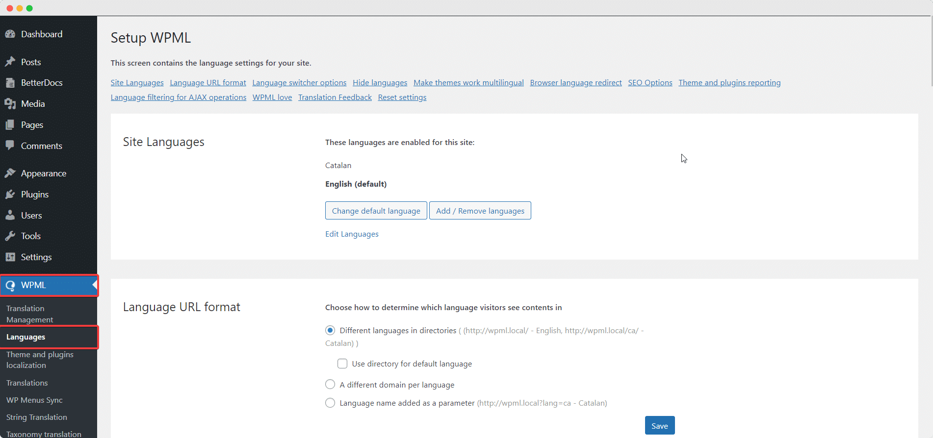Viewport: 933px width, 438px height.
Task: Click the Comments speech bubble icon
Action: tap(10, 146)
